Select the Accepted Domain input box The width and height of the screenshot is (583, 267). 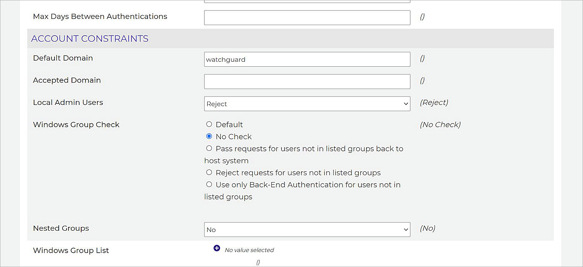coord(307,81)
